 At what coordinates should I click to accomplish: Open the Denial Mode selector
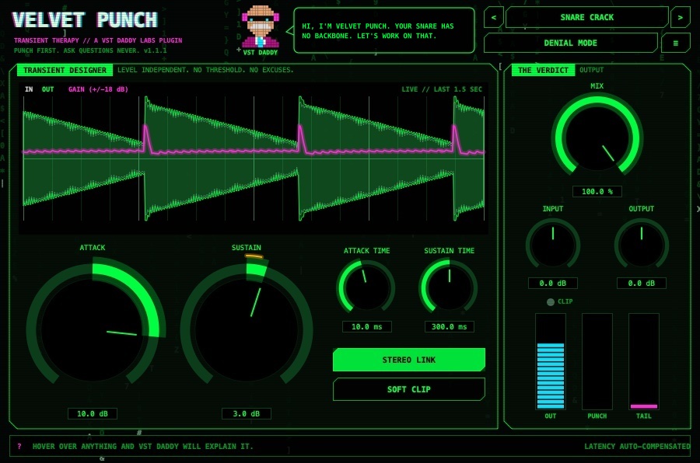[x=570, y=44]
